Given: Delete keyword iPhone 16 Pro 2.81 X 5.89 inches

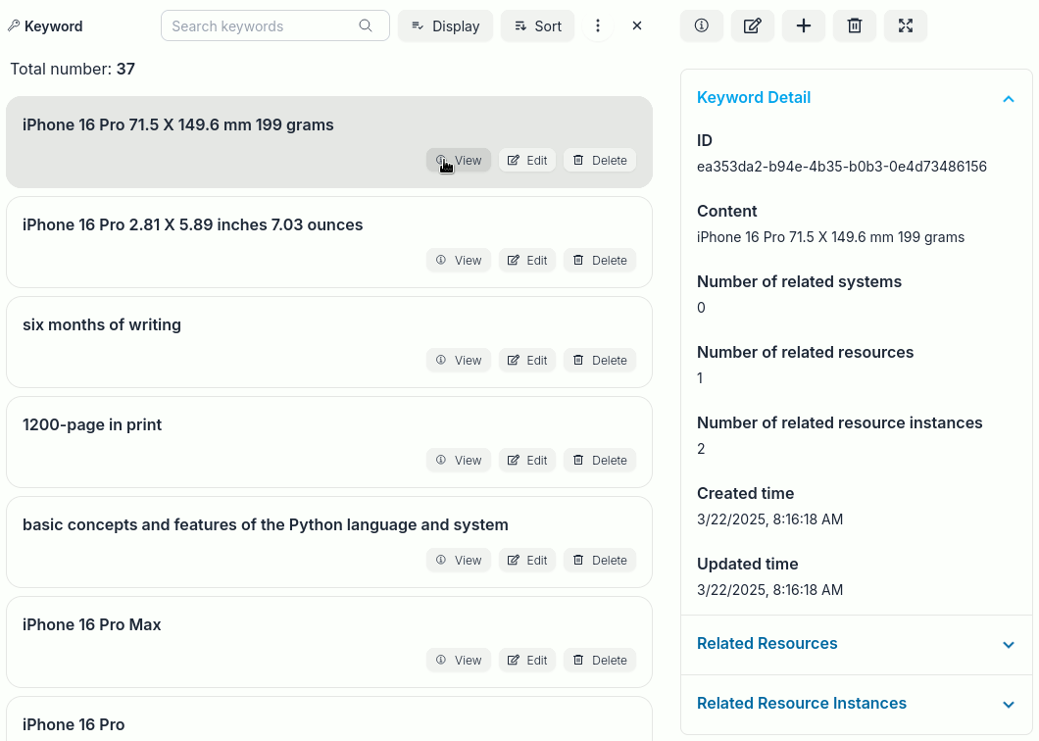Looking at the screenshot, I should point(600,261).
